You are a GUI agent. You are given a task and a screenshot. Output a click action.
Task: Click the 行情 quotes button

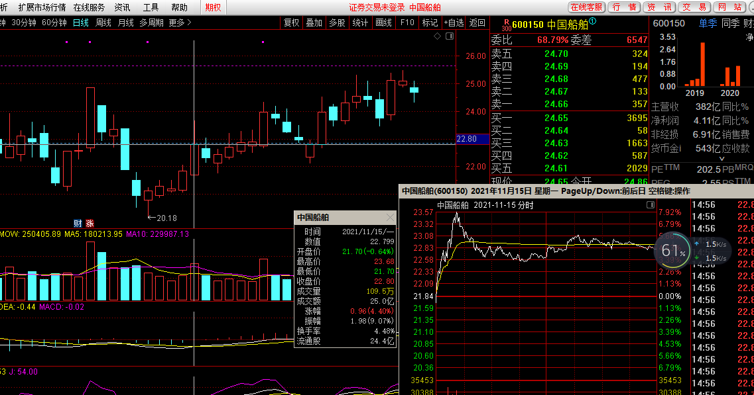point(624,7)
